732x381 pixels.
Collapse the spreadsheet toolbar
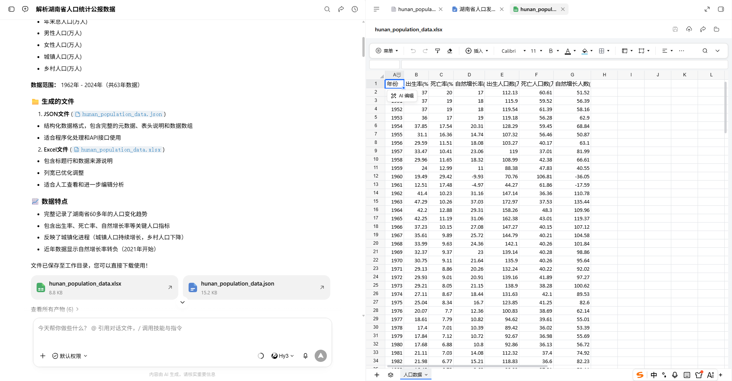pos(717,51)
